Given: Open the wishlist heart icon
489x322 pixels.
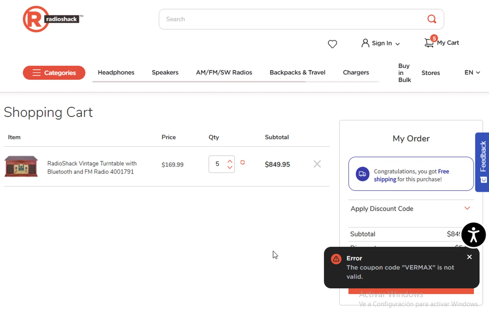Looking at the screenshot, I should pyautogui.click(x=332, y=44).
